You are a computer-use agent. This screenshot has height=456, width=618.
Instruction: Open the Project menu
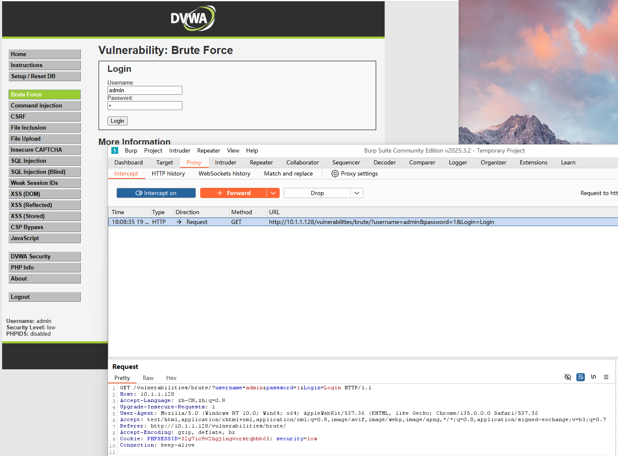click(x=153, y=150)
